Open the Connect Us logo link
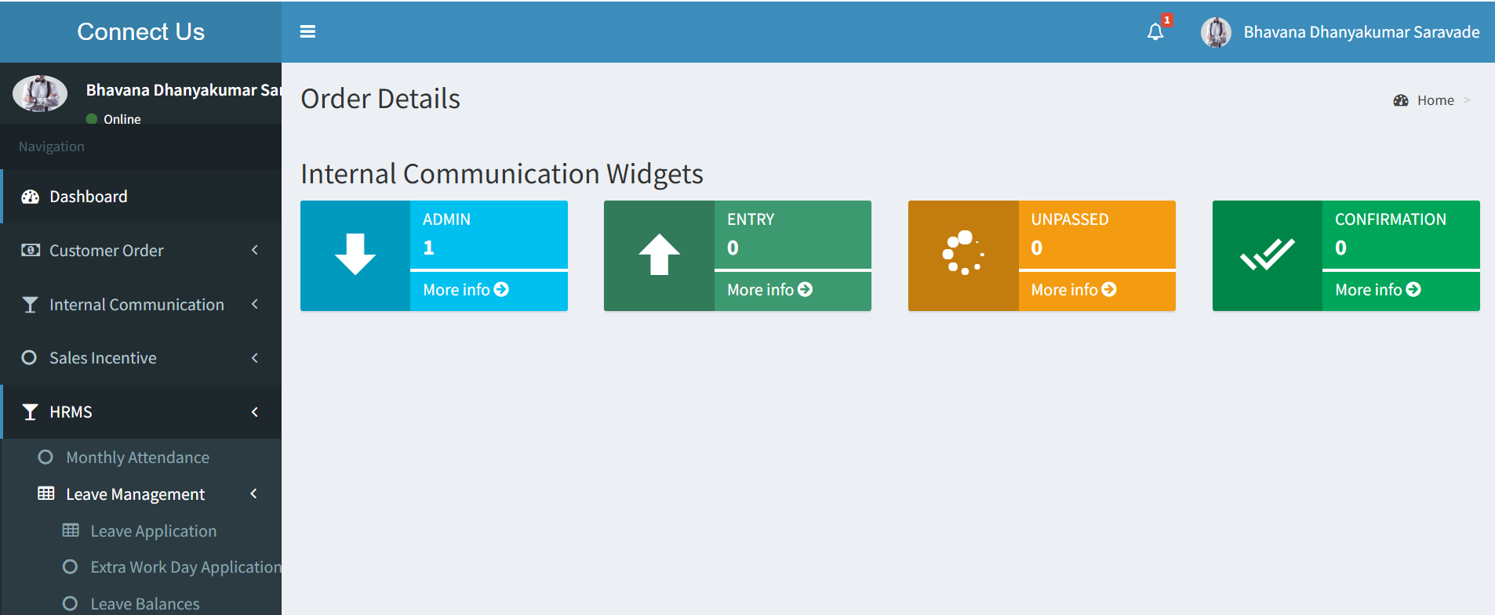 click(141, 31)
